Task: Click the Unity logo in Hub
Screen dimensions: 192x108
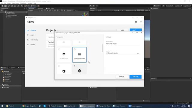Action: pyautogui.click(x=31, y=22)
